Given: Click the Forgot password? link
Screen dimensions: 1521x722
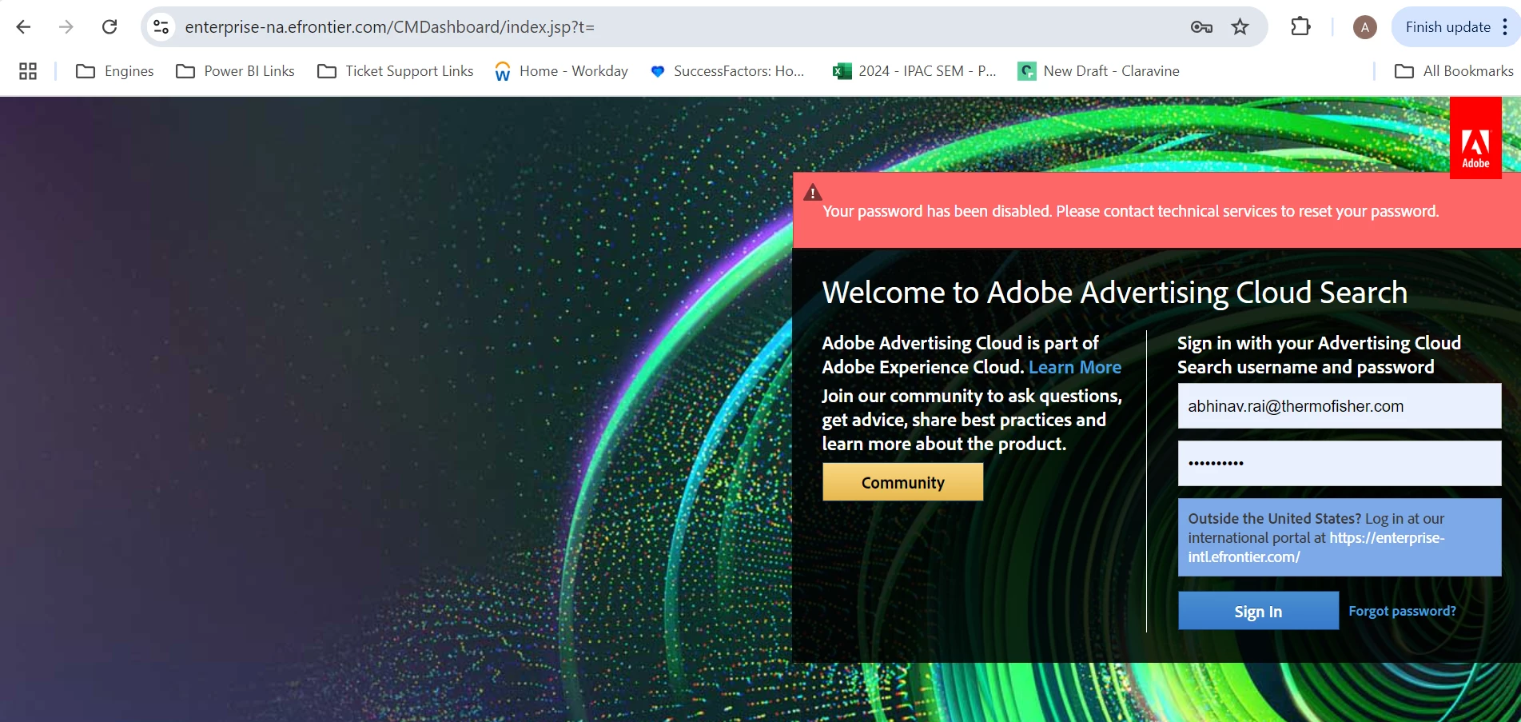Looking at the screenshot, I should tap(1402, 611).
